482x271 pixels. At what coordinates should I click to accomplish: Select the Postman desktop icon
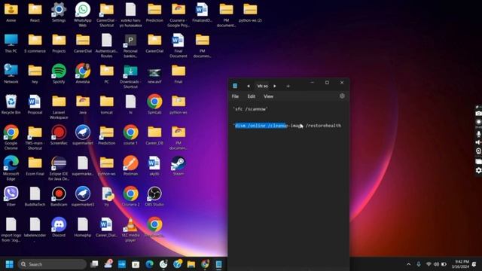[130, 166]
